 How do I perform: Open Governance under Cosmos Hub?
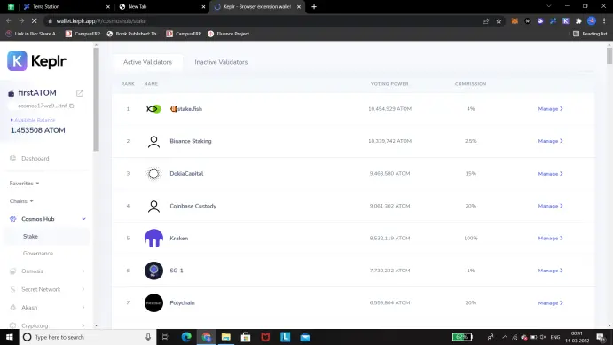coord(38,253)
